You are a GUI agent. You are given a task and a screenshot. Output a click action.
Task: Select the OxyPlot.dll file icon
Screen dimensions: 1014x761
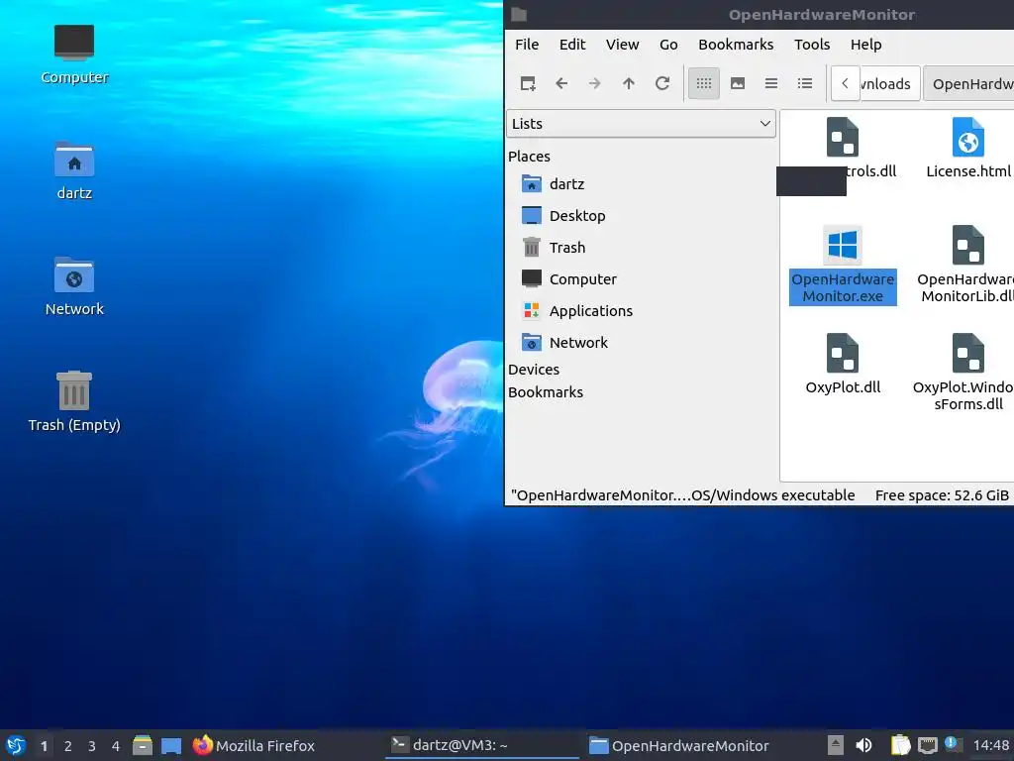tap(843, 354)
